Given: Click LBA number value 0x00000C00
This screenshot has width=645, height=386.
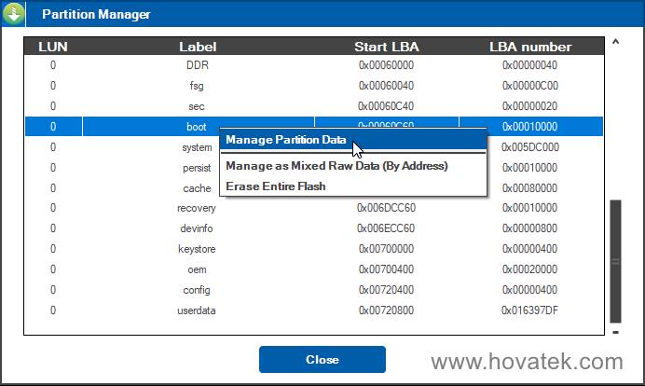Looking at the screenshot, I should (x=529, y=86).
